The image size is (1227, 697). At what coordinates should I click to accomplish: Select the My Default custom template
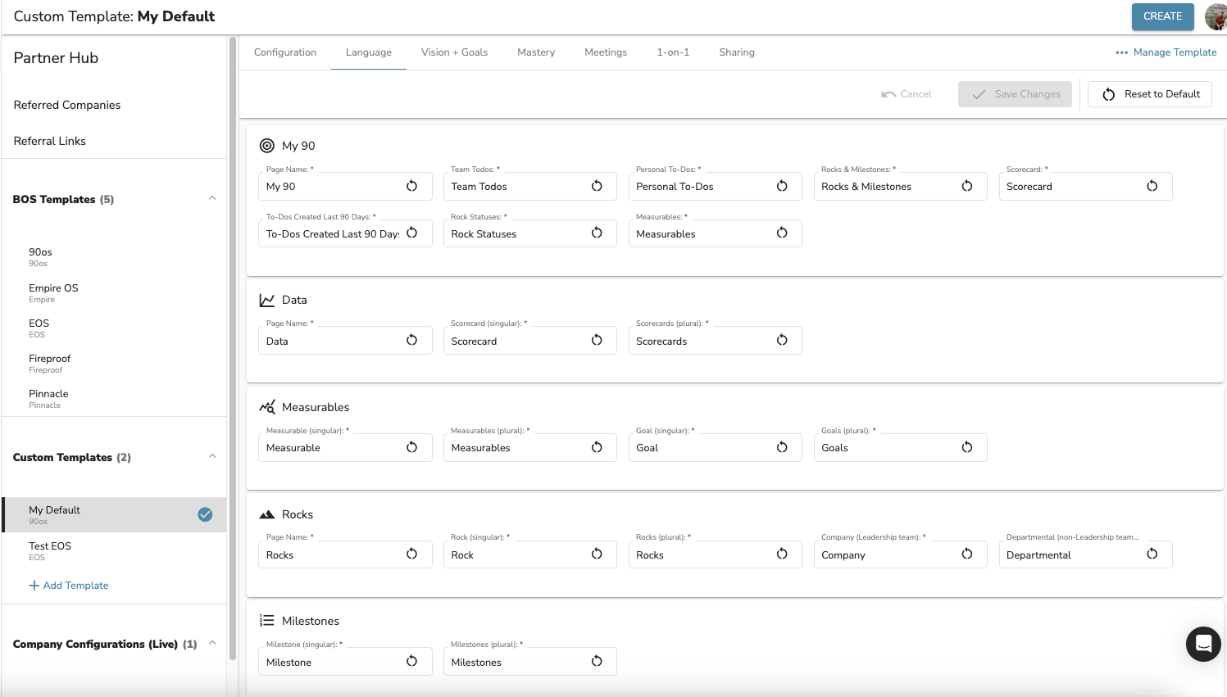click(x=114, y=514)
